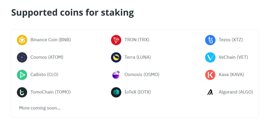Click the More coming soon text
Image resolution: width=270 pixels, height=128 pixels.
click(40, 108)
